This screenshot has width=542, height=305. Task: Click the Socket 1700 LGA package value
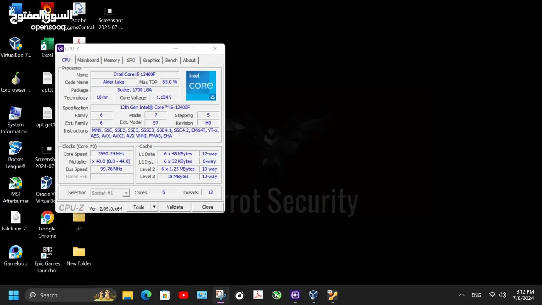pos(135,90)
